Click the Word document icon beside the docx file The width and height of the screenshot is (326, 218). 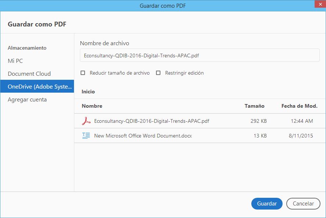(85, 135)
